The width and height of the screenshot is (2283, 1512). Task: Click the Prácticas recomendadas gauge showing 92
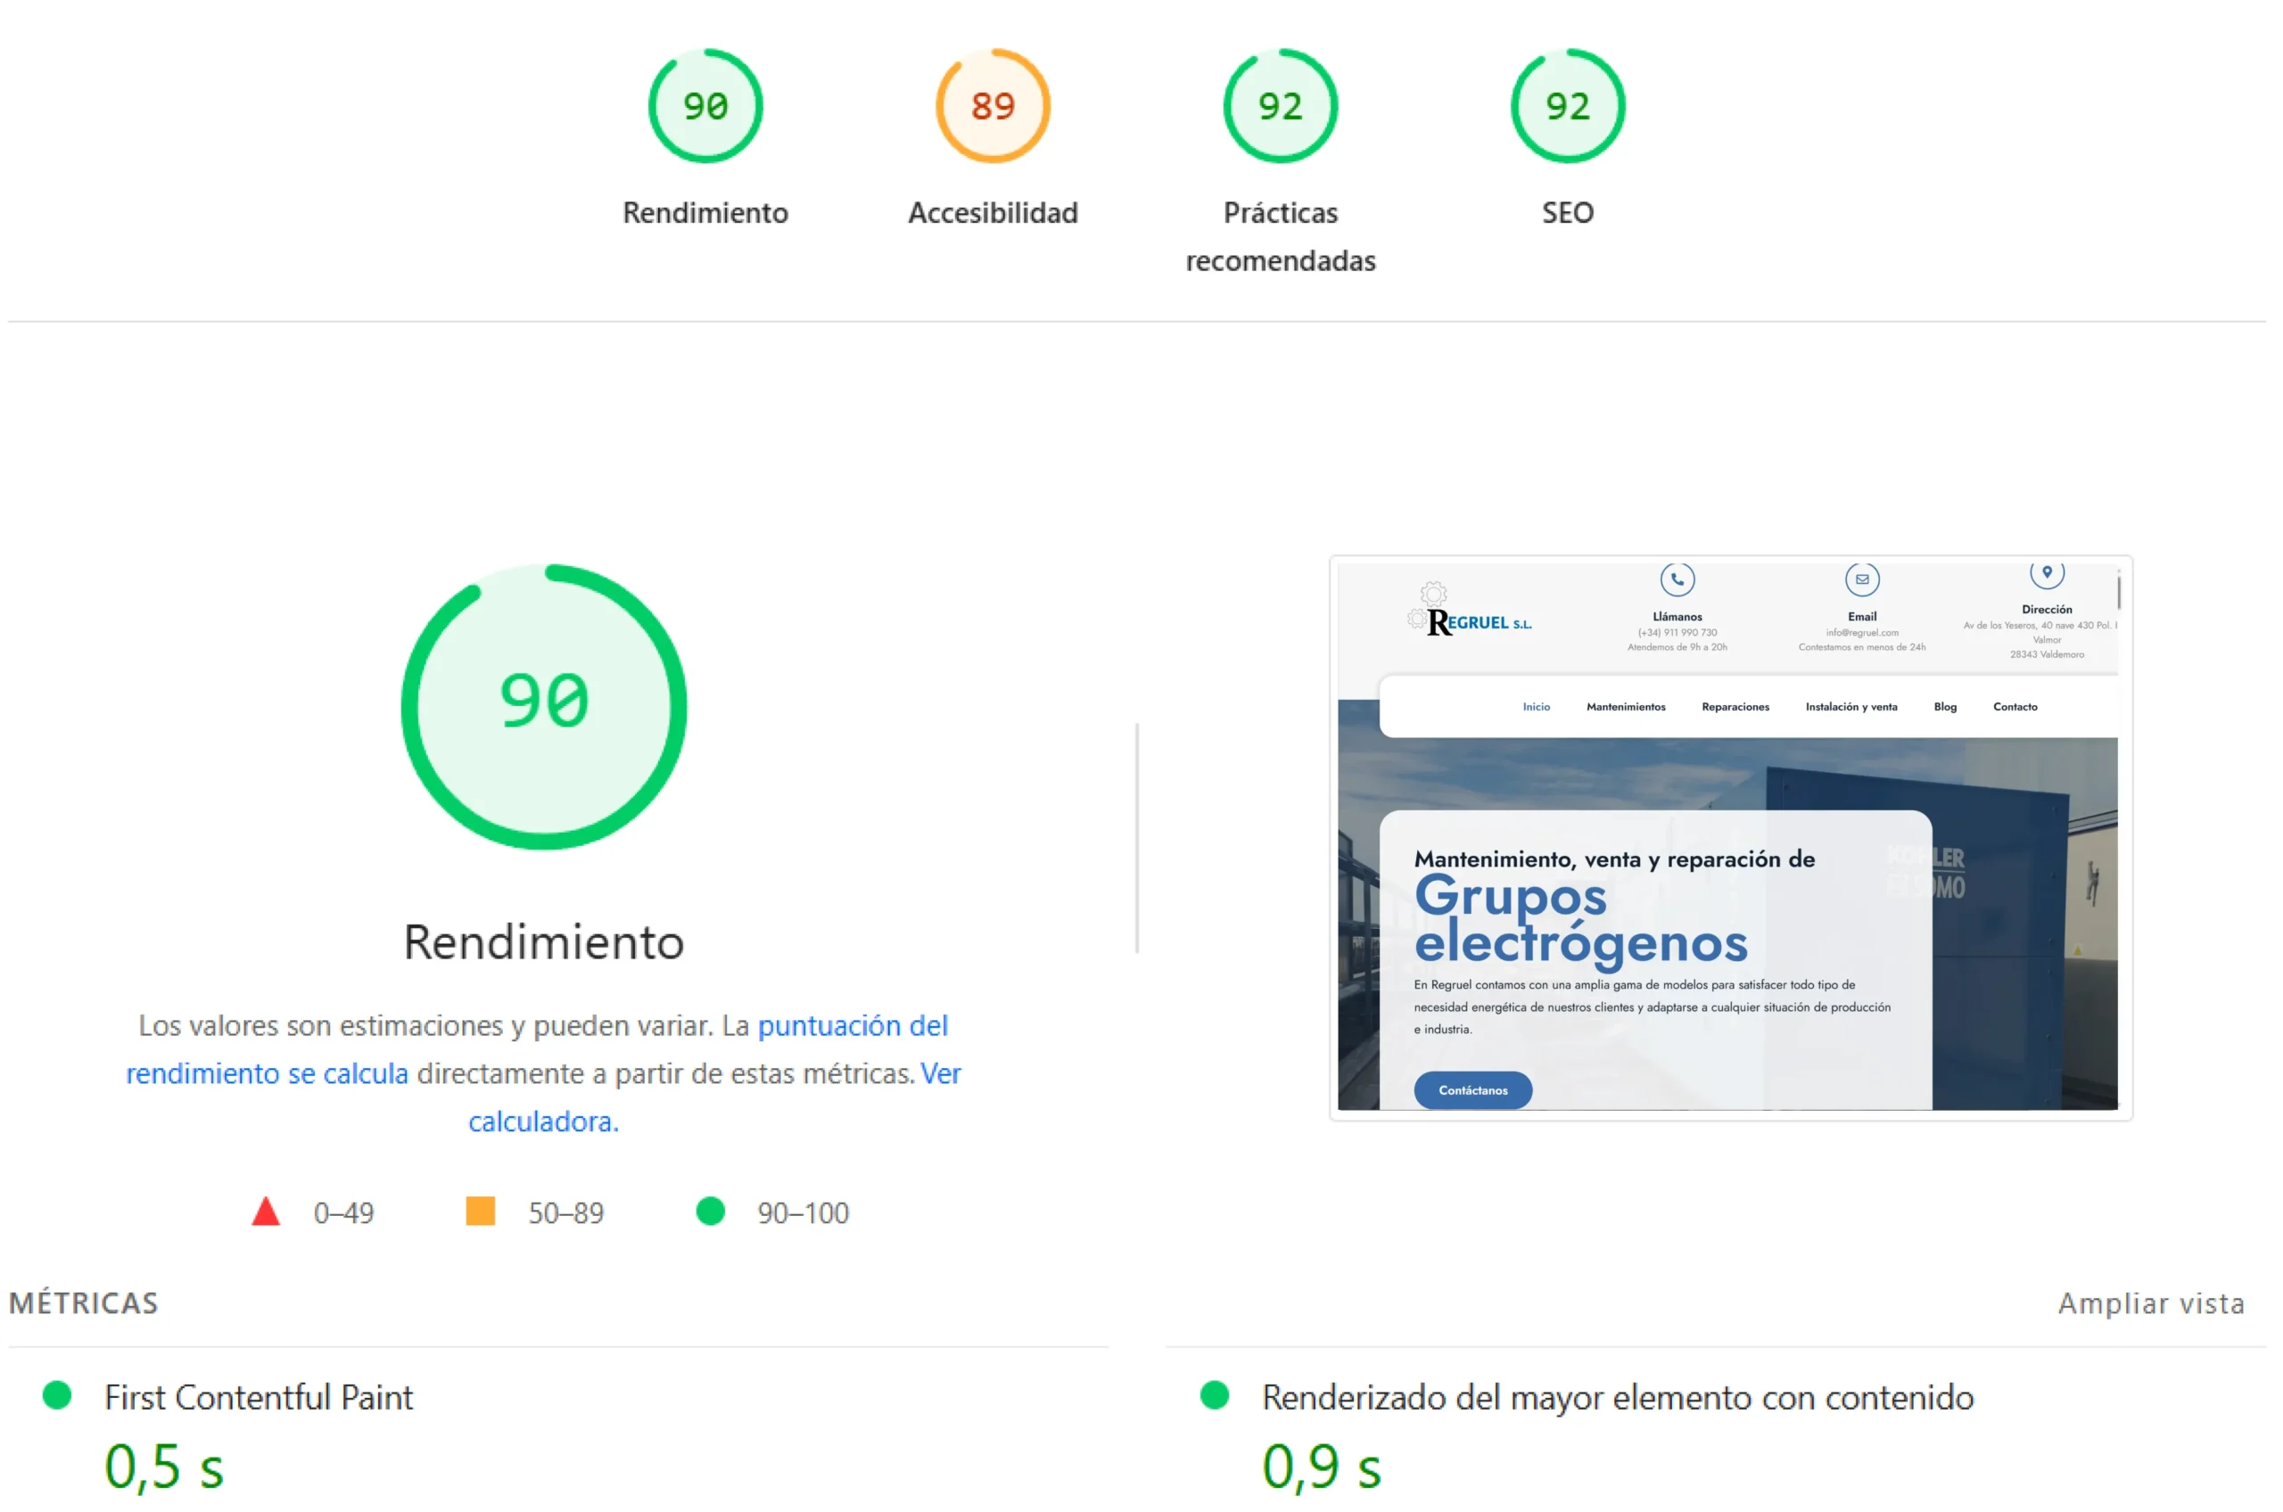tap(1280, 106)
